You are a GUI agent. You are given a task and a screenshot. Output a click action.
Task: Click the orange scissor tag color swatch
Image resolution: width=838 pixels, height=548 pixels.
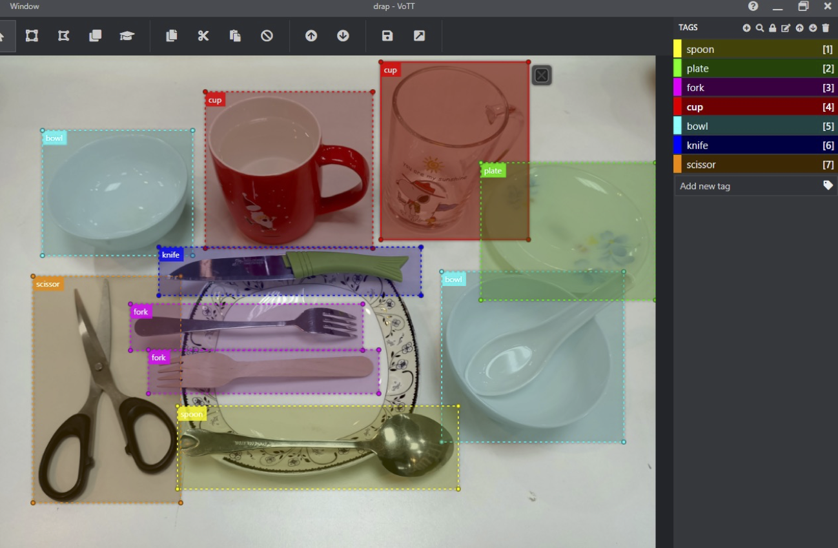[x=677, y=165]
